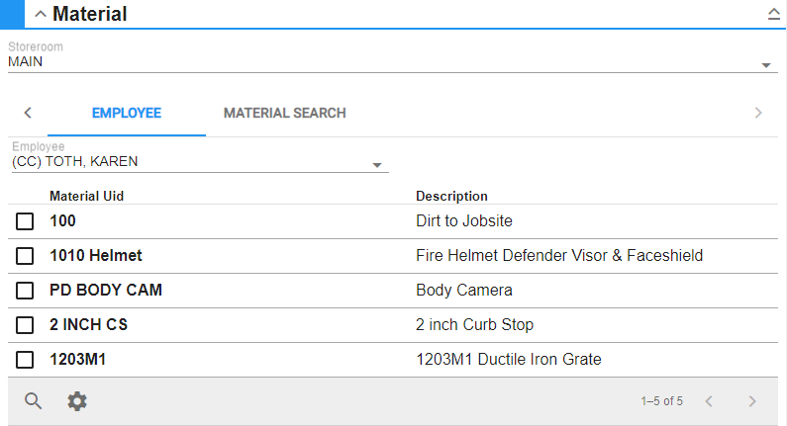
Task: Click the top-right collapse panel icon
Action: coord(774,14)
